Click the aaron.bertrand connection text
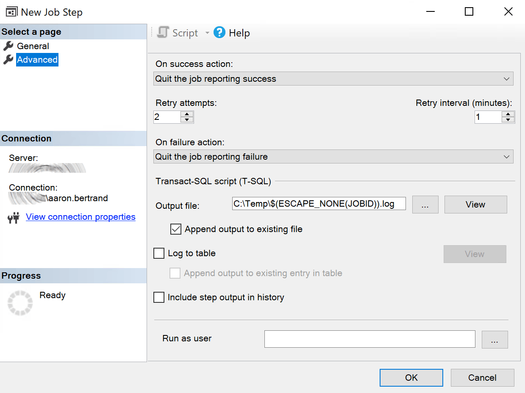 pyautogui.click(x=77, y=198)
